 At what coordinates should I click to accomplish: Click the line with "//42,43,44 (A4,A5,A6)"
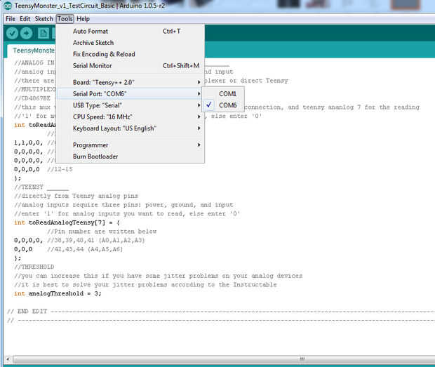point(68,249)
